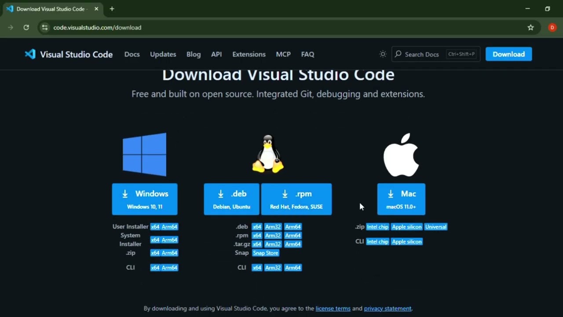Download the Windows 10, 11 installer
This screenshot has width=563, height=317.
pos(145,199)
